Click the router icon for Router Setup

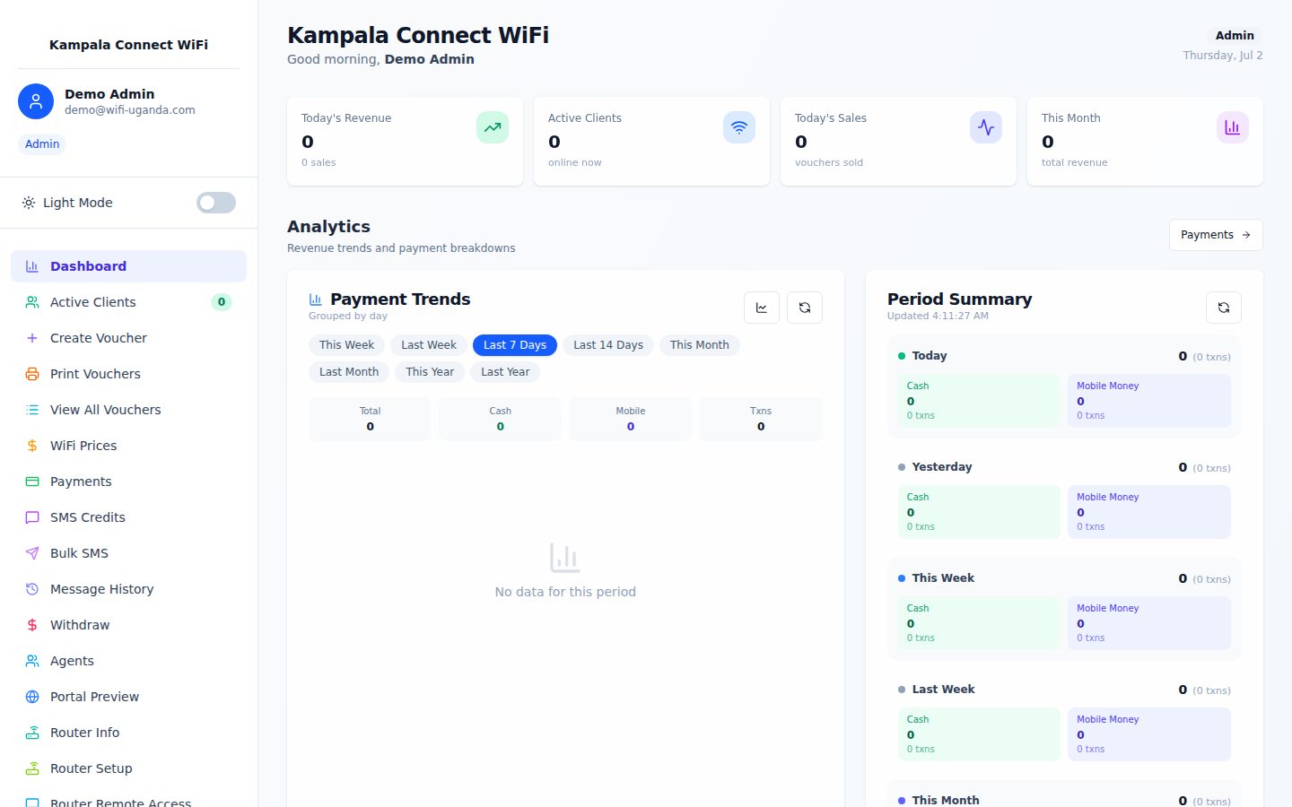32,768
